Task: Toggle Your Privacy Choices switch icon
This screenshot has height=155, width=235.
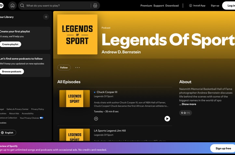Action: [42, 118]
